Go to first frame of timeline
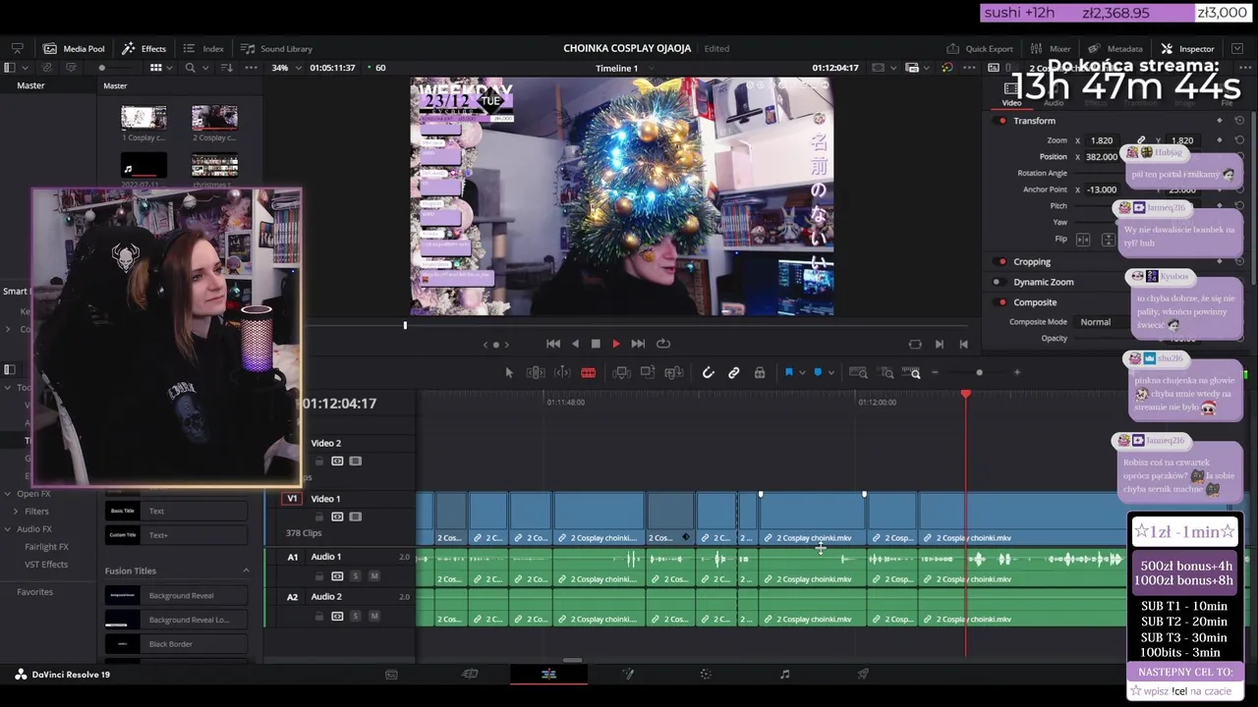This screenshot has width=1258, height=707. [x=553, y=344]
